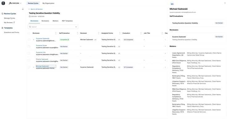This screenshot has height=119, width=228.
Task: Click Not Started badge in the Suzanne Link row
Action: (64, 53)
